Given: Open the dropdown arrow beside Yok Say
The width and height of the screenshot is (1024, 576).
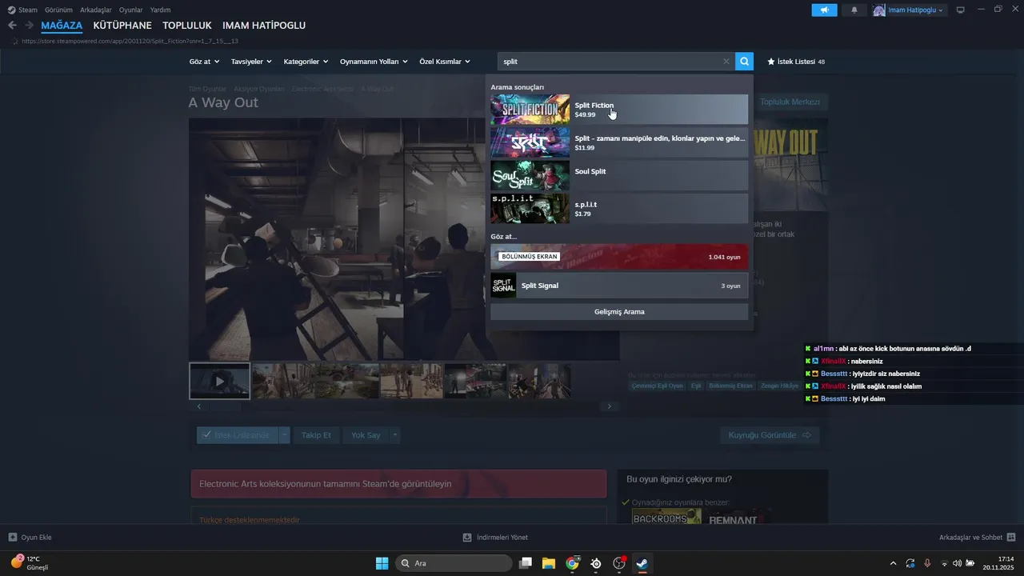Looking at the screenshot, I should tap(394, 435).
